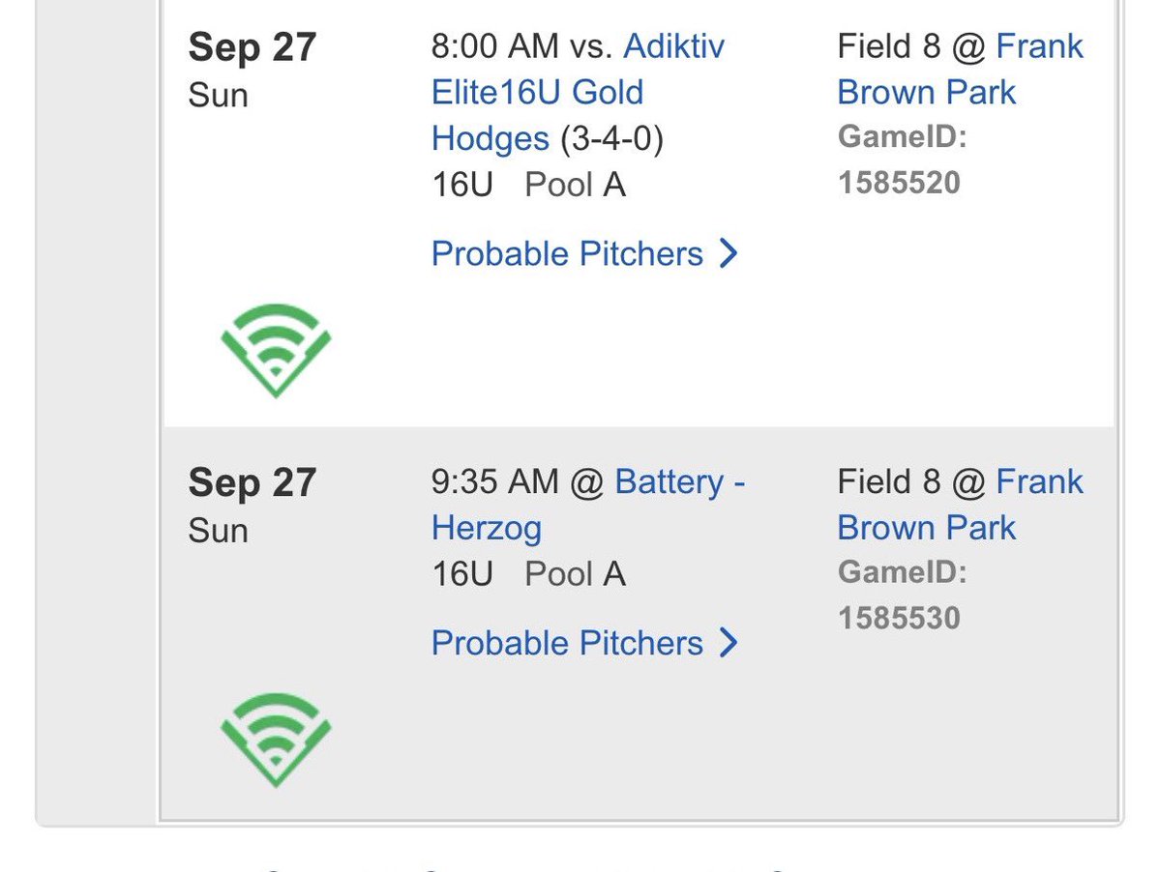The height and width of the screenshot is (872, 1160).
Task: Tap the green live broadcast icon for 9:35 AM game
Action: 276,740
